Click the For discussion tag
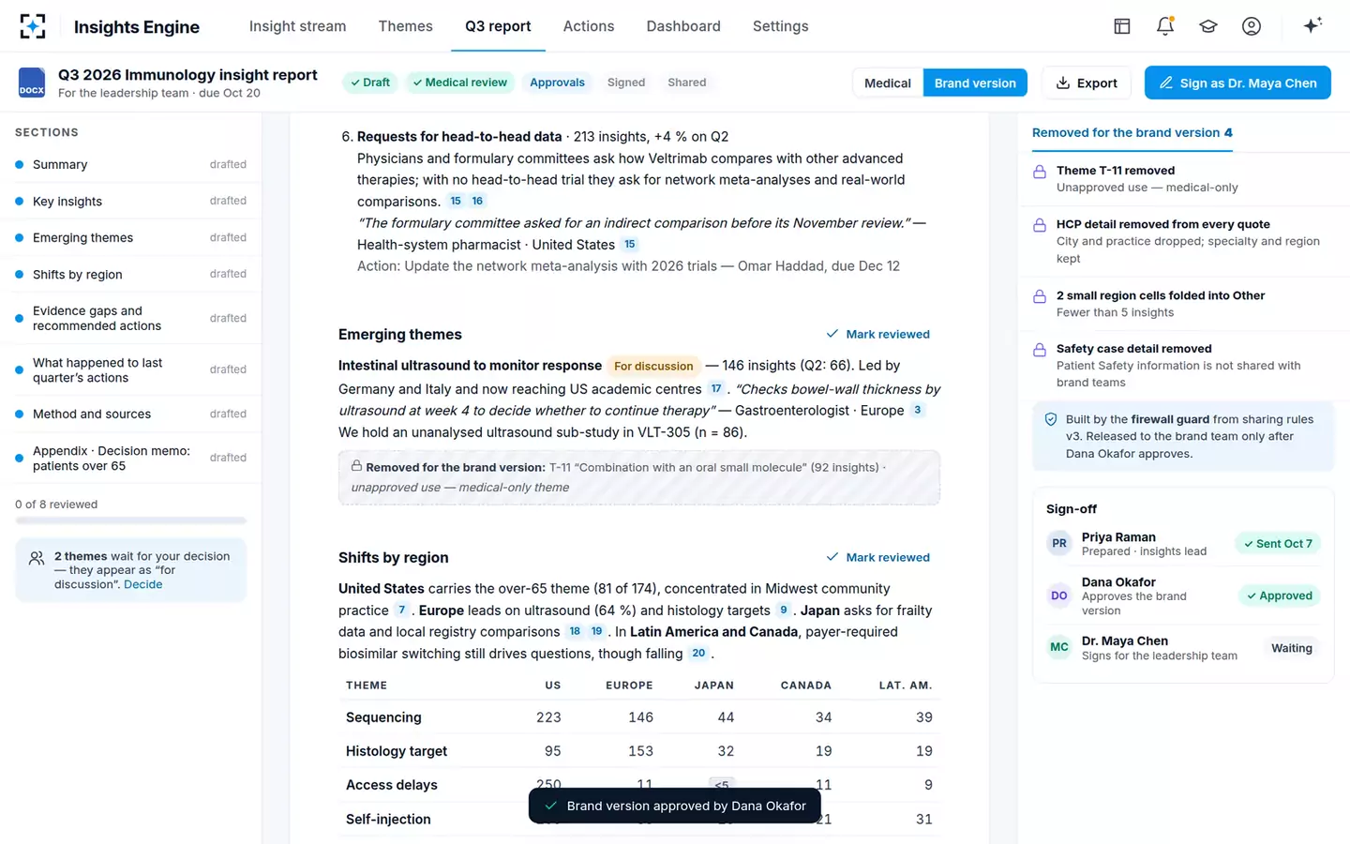1350x844 pixels. [653, 366]
